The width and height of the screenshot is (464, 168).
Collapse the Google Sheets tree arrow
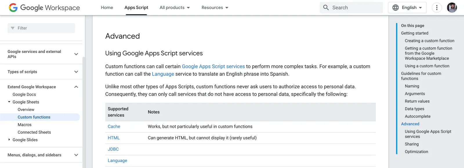tap(9, 102)
